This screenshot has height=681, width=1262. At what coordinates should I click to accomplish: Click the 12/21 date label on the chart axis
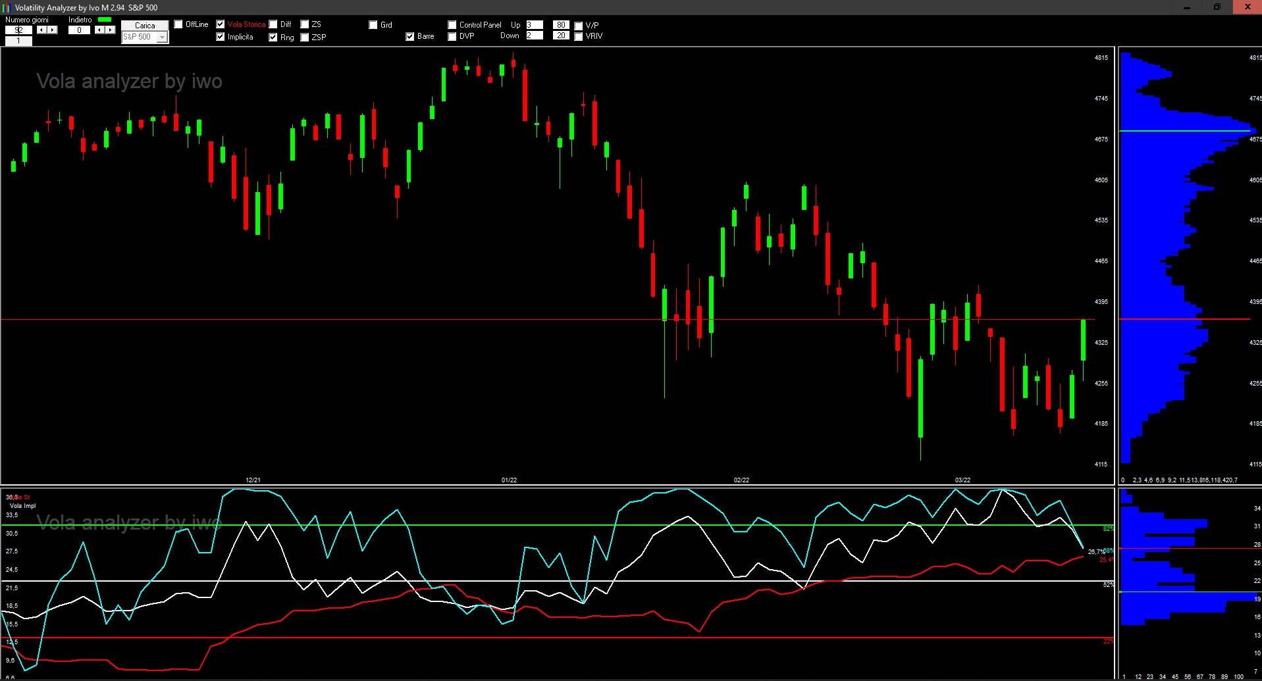(x=253, y=480)
